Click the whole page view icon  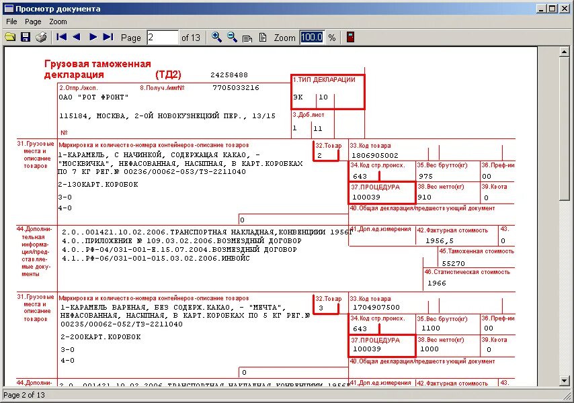tap(263, 38)
